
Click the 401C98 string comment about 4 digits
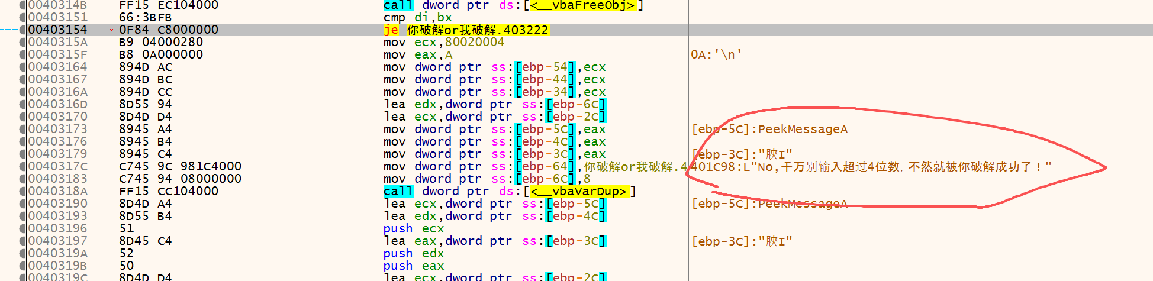(870, 167)
